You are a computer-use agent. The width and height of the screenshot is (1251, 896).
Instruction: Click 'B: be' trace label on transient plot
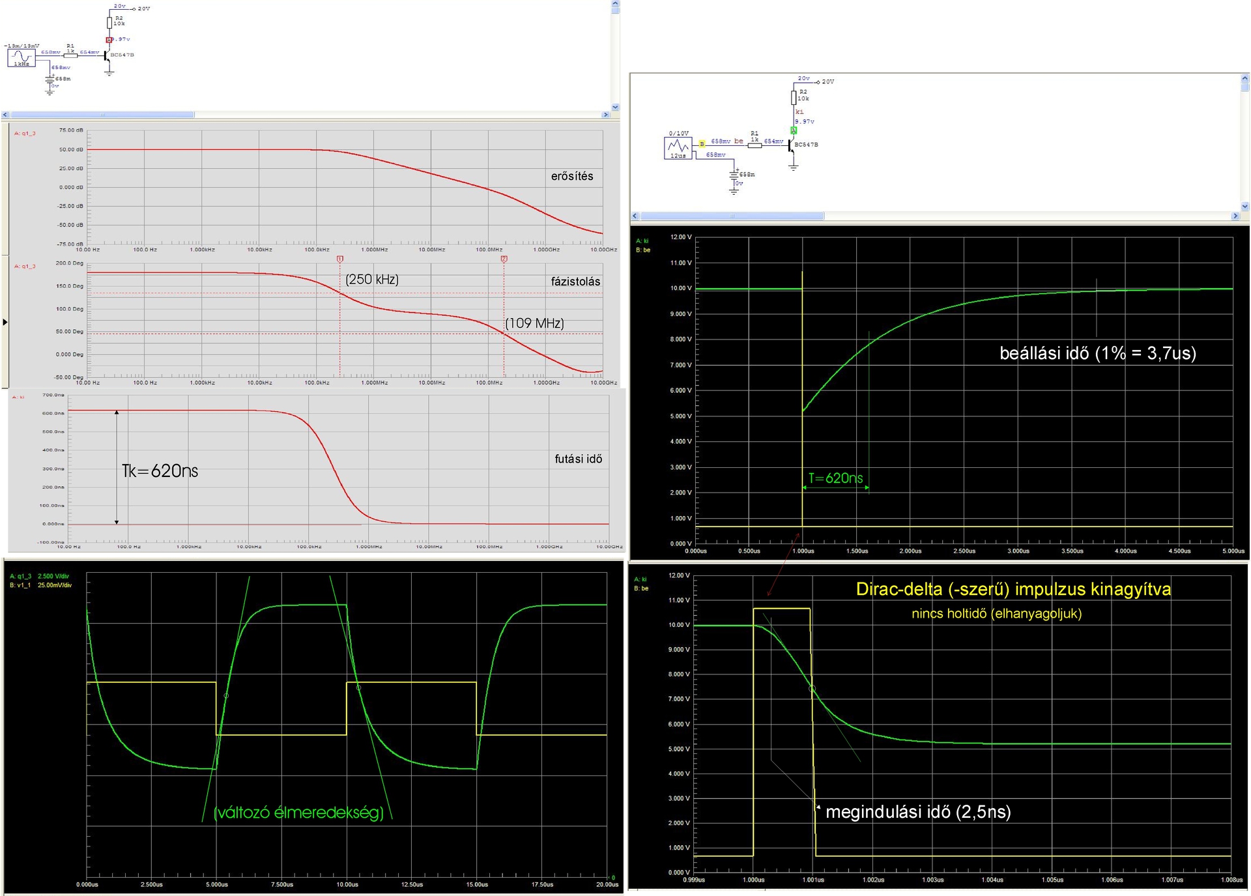pos(643,250)
